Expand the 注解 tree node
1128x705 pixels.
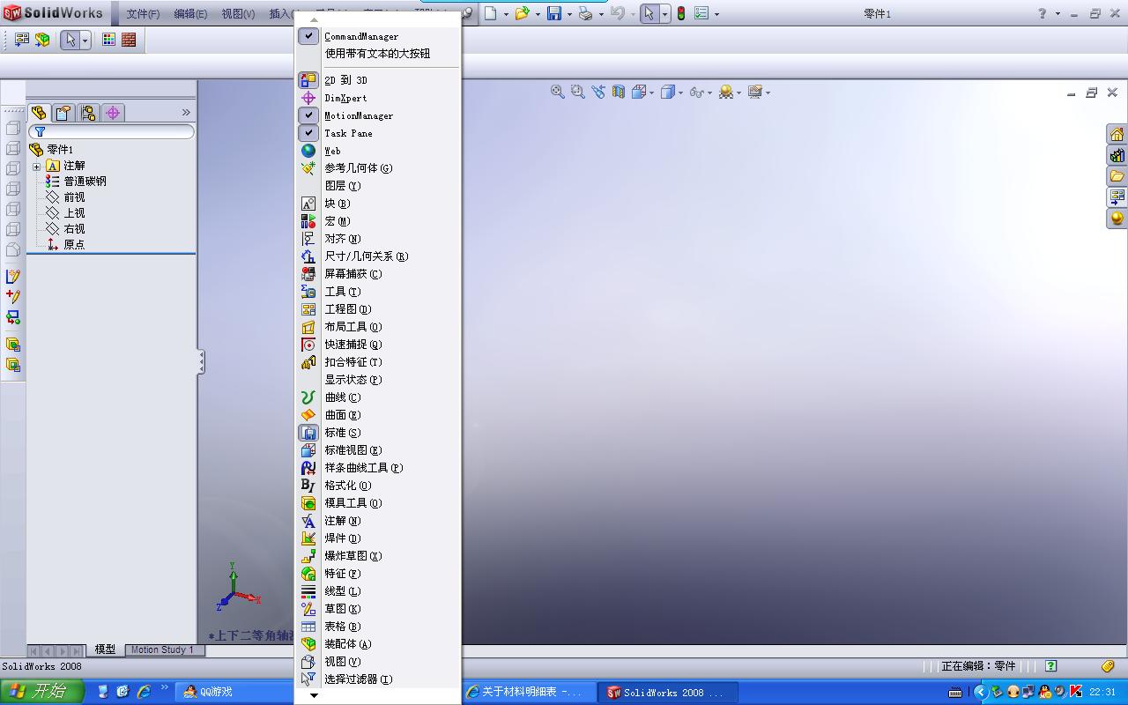(36, 166)
